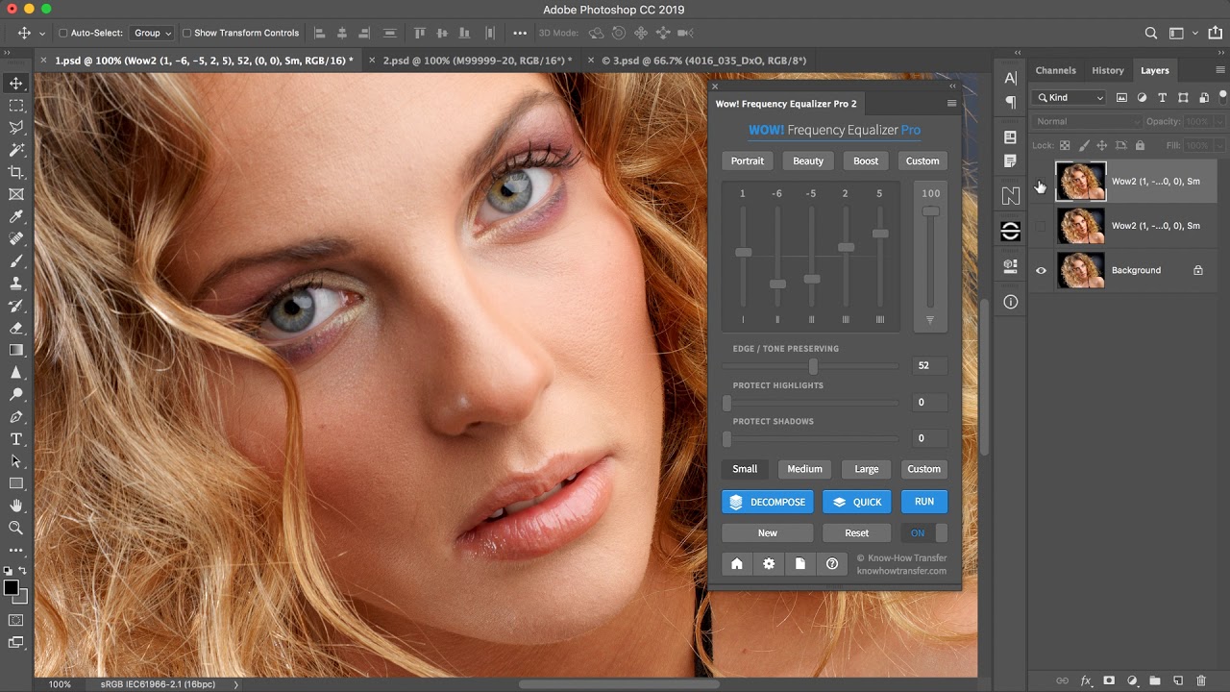Select the Rectangle shape tool
Screen dimensions: 1230x692
16,483
